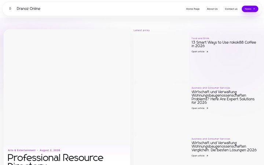This screenshot has height=165, width=264.
Task: Select the August 2, 2026 date
Action: click(x=50, y=150)
